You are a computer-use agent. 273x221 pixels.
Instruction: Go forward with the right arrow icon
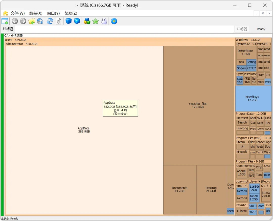tap(23, 21)
